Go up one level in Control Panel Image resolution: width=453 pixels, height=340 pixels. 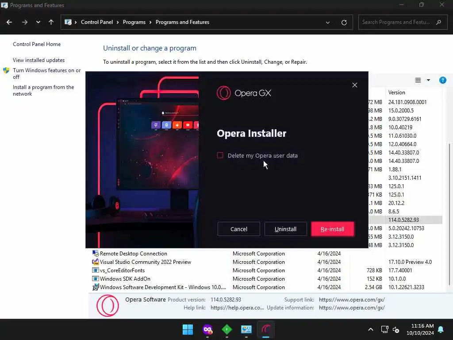pyautogui.click(x=51, y=22)
